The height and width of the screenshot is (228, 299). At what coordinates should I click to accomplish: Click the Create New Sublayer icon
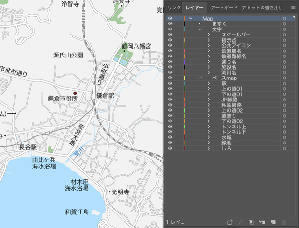[262, 222]
